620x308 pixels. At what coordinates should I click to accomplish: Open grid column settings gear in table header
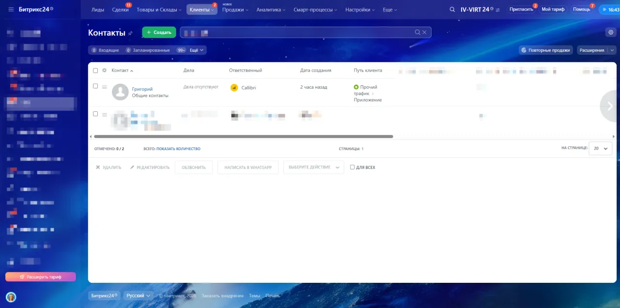click(104, 71)
